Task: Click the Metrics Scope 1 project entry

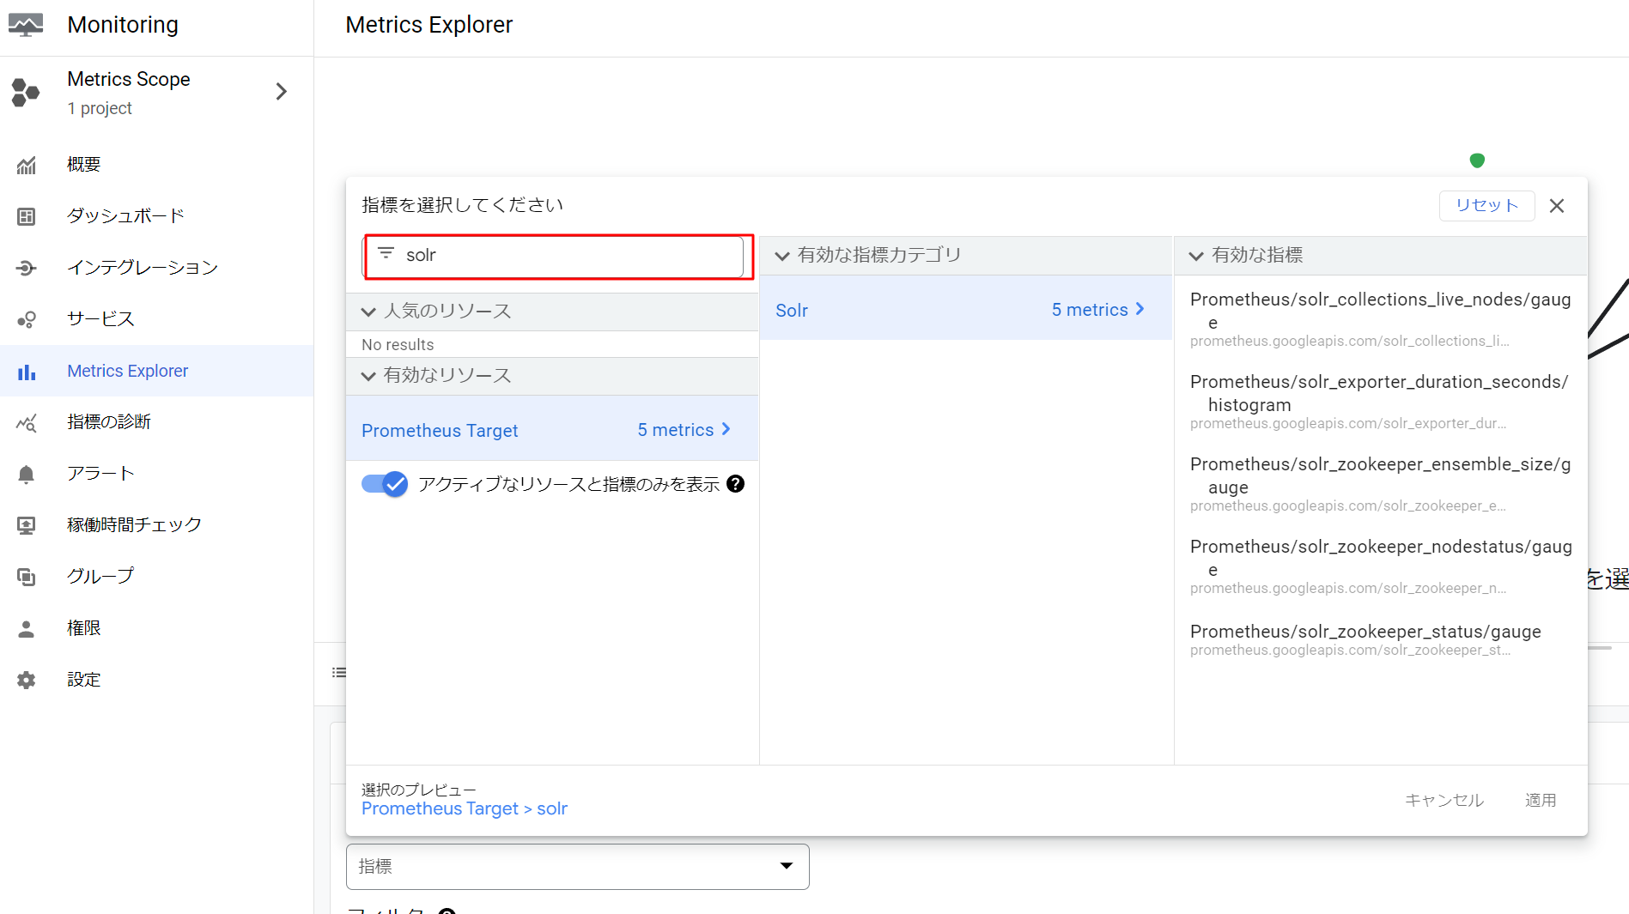Action: [156, 92]
